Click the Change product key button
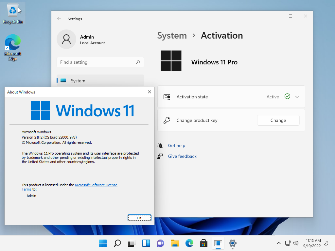 click(278, 120)
